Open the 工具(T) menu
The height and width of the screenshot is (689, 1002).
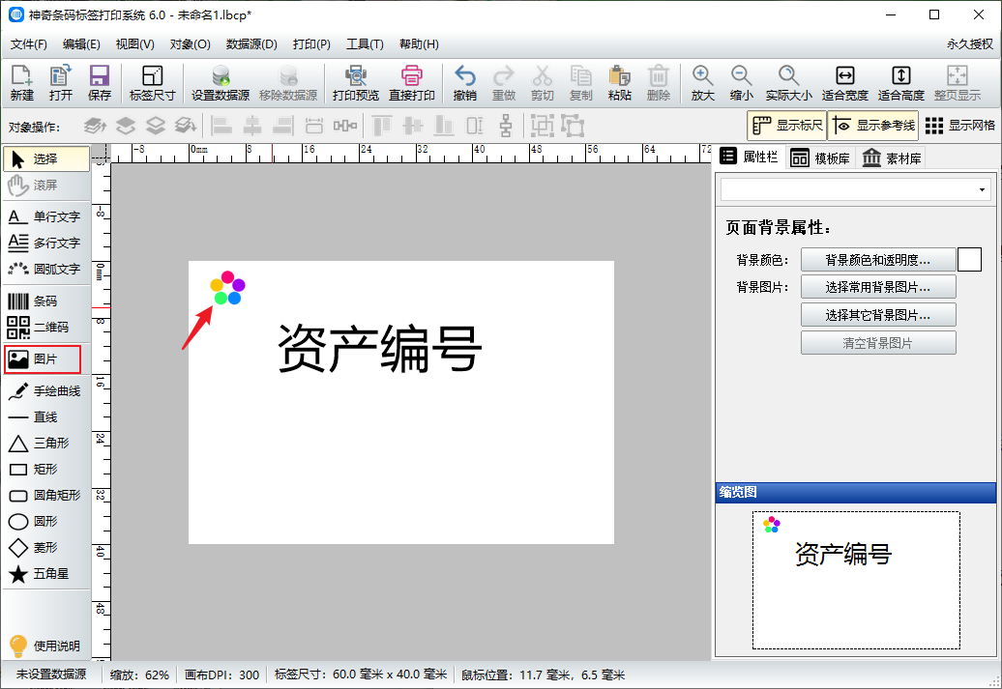[x=365, y=44]
